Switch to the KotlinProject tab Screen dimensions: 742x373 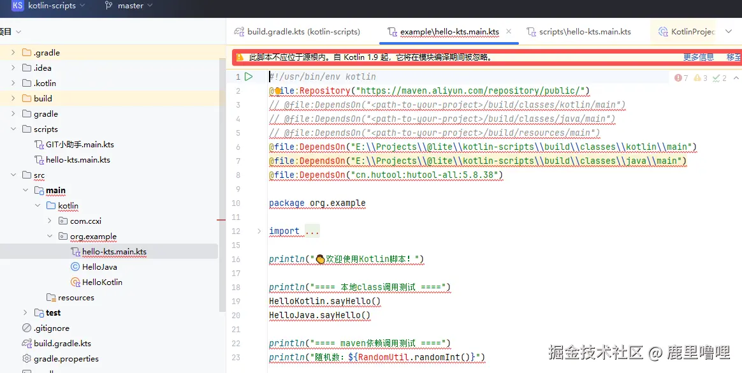[x=687, y=32]
